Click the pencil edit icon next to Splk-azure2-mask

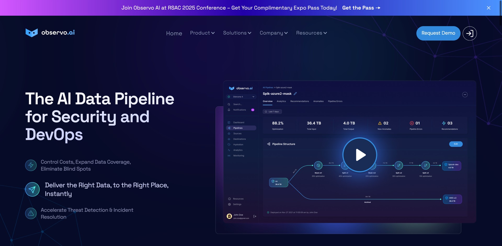point(295,94)
